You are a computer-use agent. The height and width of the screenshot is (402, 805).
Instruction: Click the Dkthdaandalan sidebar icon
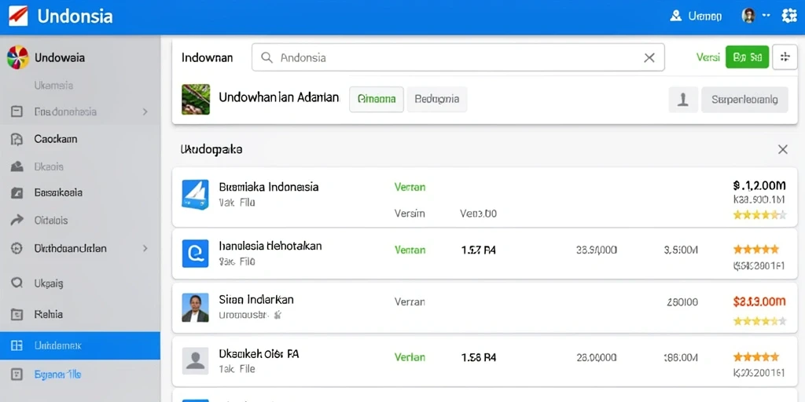coord(17,249)
